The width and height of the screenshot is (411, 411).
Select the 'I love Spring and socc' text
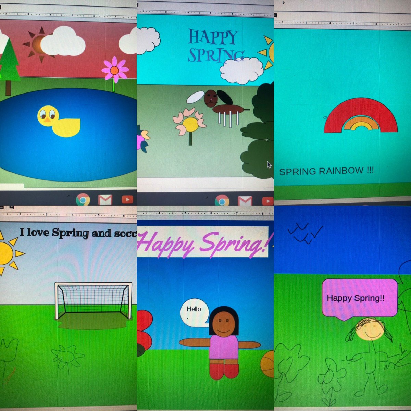pos(78,233)
